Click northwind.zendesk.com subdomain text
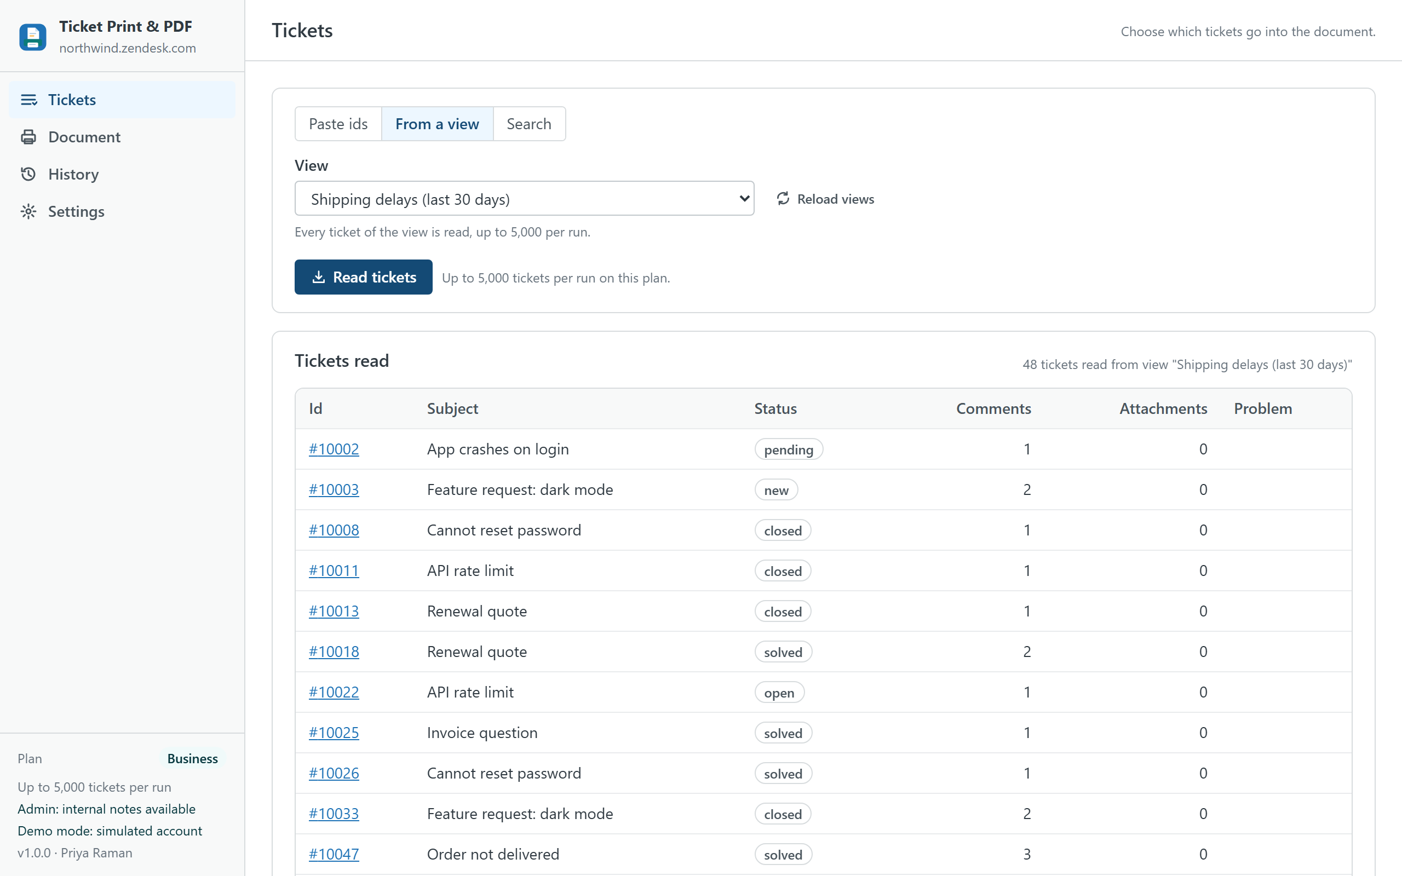This screenshot has height=876, width=1402. [x=128, y=48]
